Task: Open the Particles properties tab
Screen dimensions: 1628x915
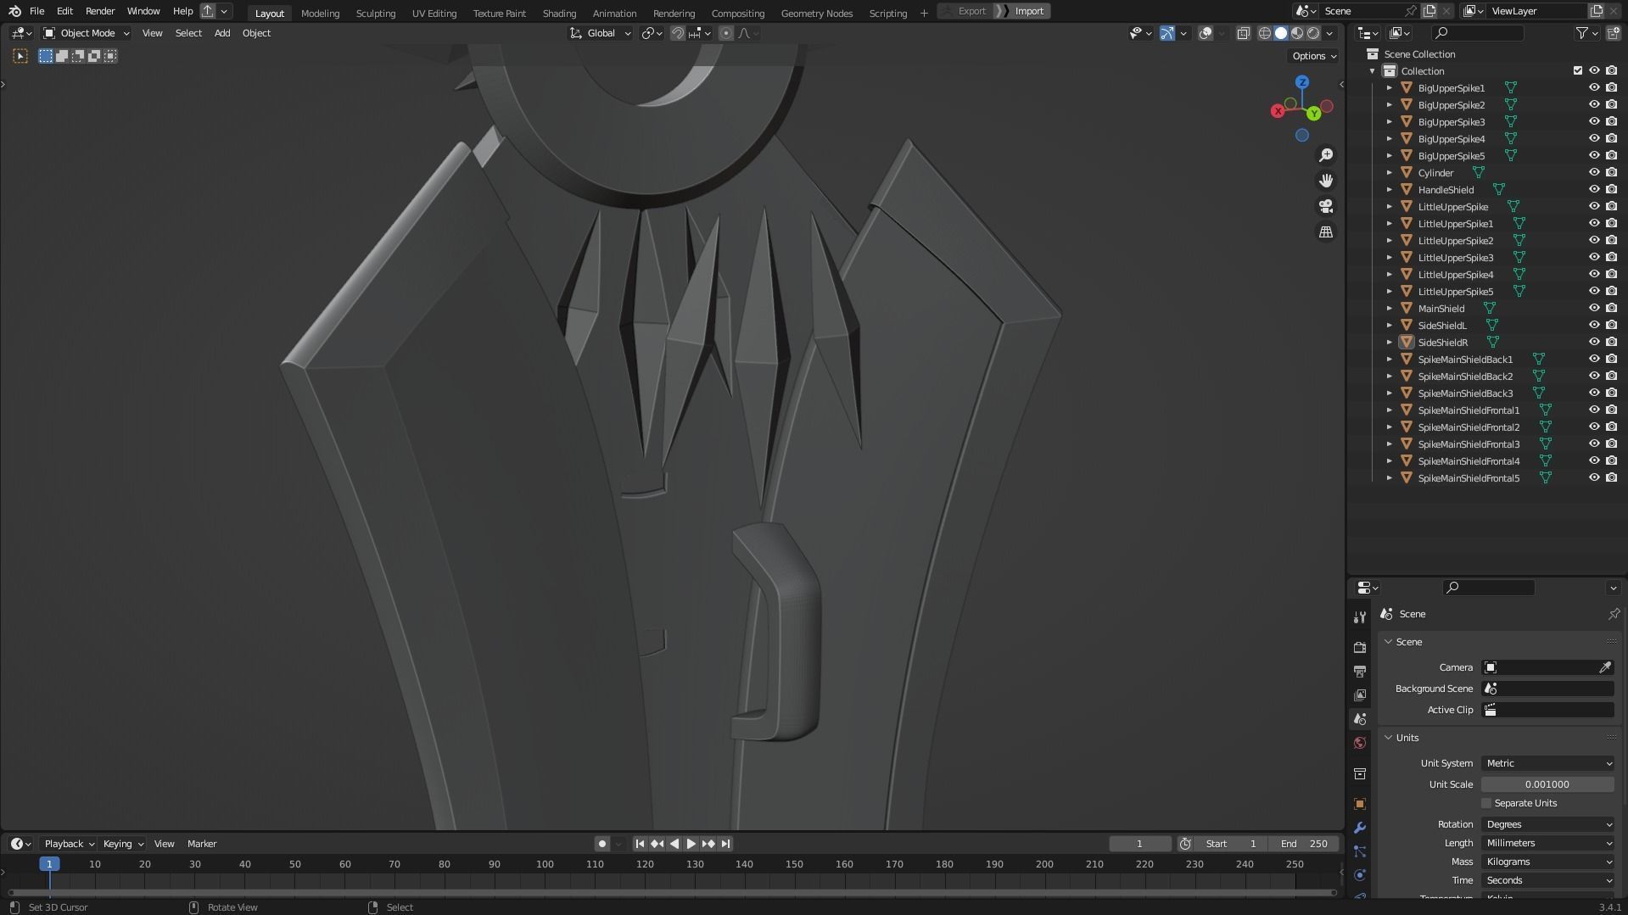Action: [x=1360, y=851]
